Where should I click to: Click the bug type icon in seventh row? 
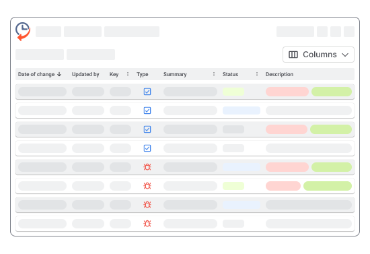point(147,205)
